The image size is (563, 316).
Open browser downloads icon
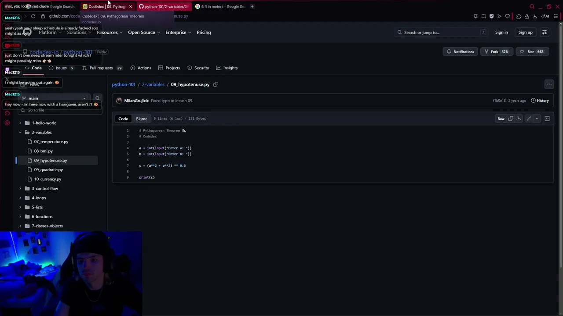(534, 16)
